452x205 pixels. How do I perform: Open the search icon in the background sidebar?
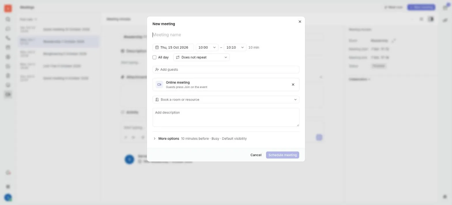[x=8, y=19]
